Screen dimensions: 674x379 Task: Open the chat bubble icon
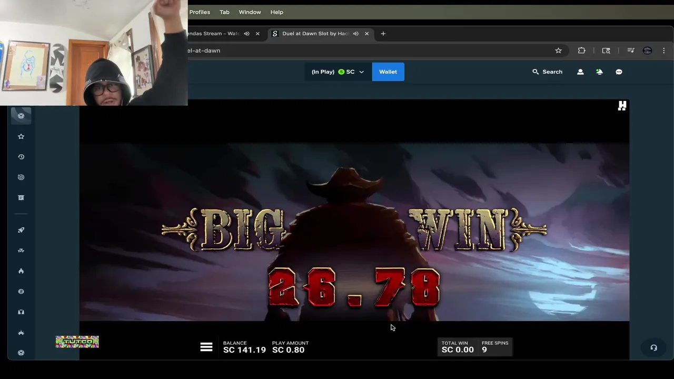(x=619, y=72)
